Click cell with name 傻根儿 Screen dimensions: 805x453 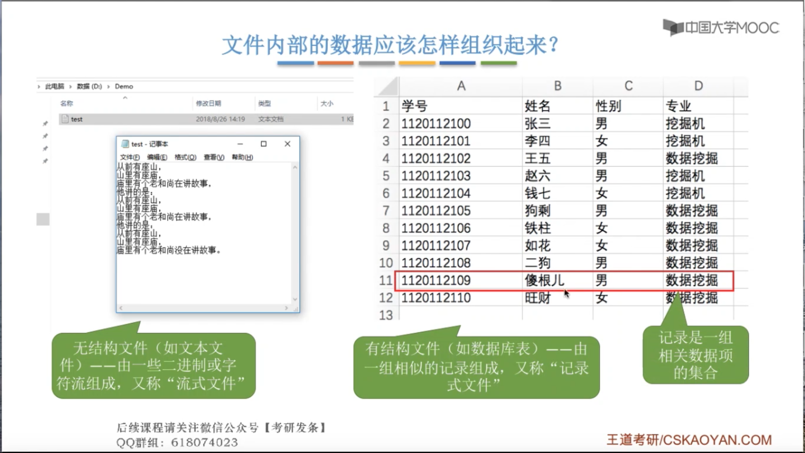[558, 280]
